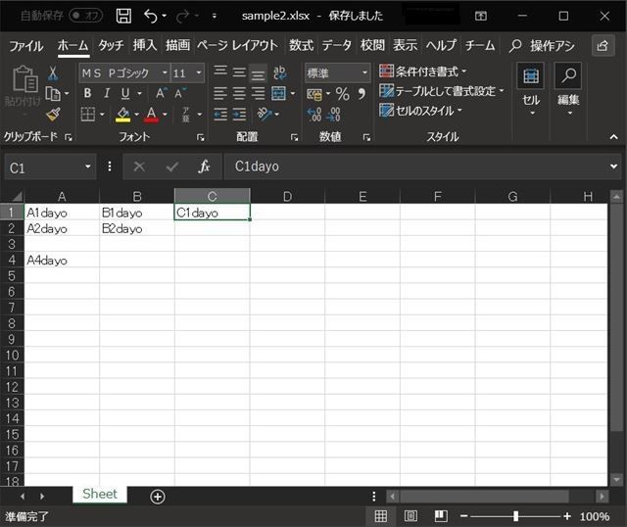Apply yellow fill color bucket
The image size is (627, 527).
[x=122, y=115]
